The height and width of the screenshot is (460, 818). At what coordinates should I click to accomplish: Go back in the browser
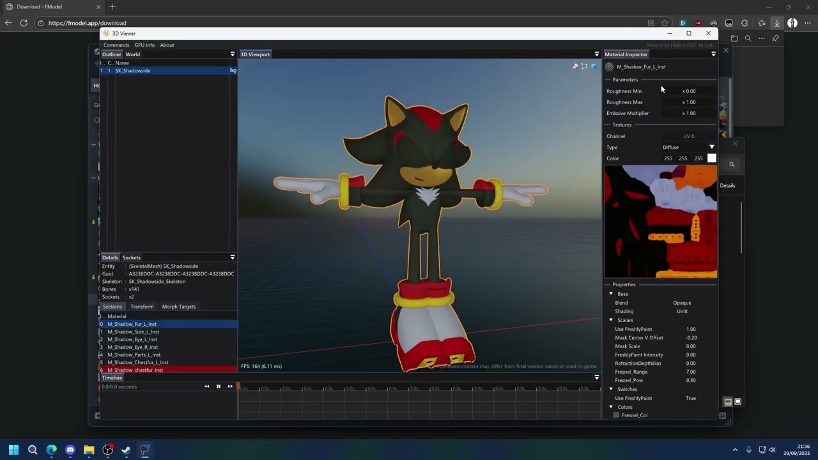8,23
